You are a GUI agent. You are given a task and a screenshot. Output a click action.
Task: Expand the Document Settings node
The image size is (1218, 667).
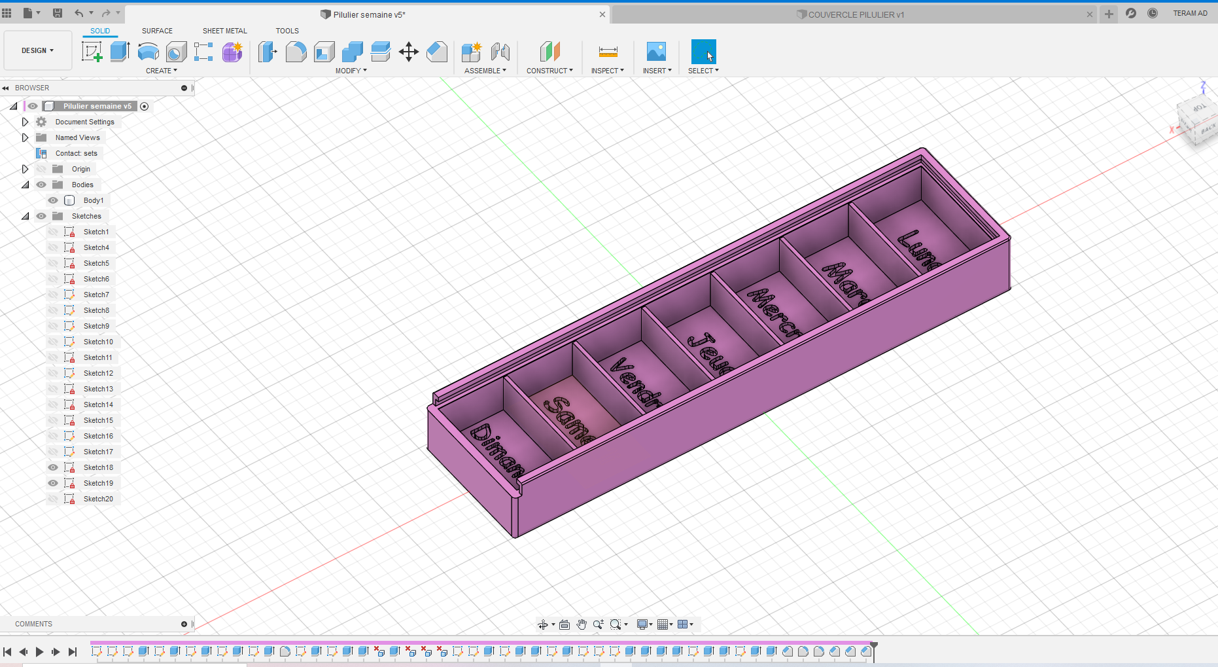(26, 122)
